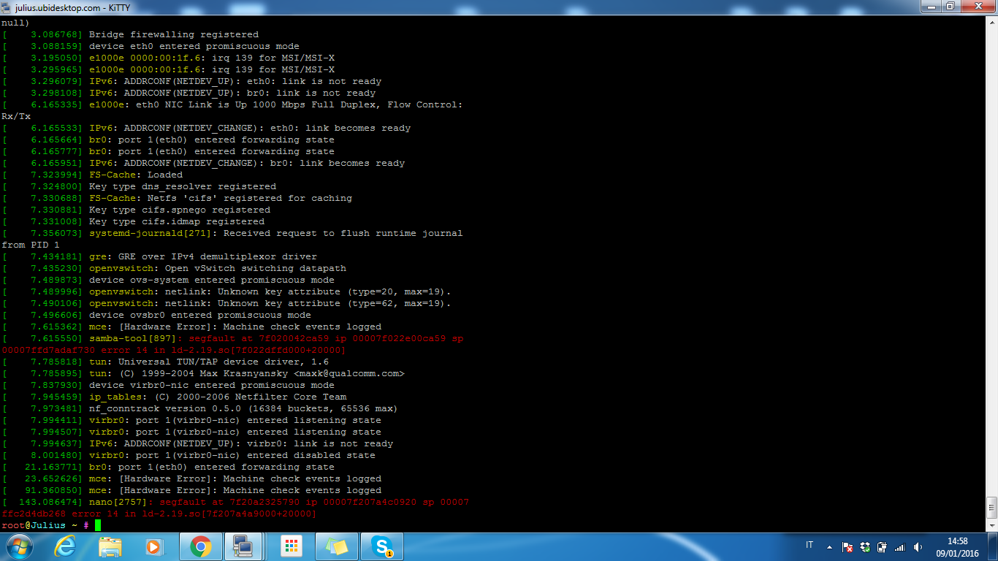Click 'br0: link is not ready' line
This screenshot has height=561, width=998.
[188, 93]
